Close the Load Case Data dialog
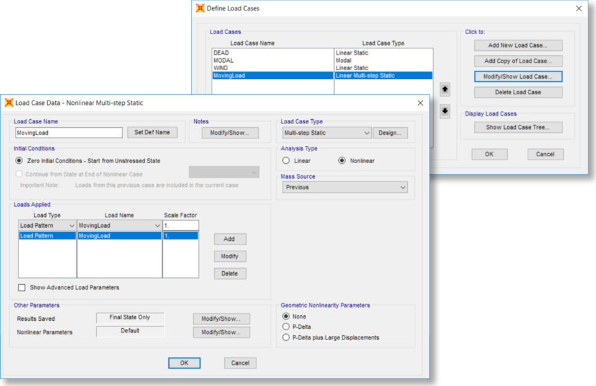Viewport: 596px width, 386px height. click(420, 102)
